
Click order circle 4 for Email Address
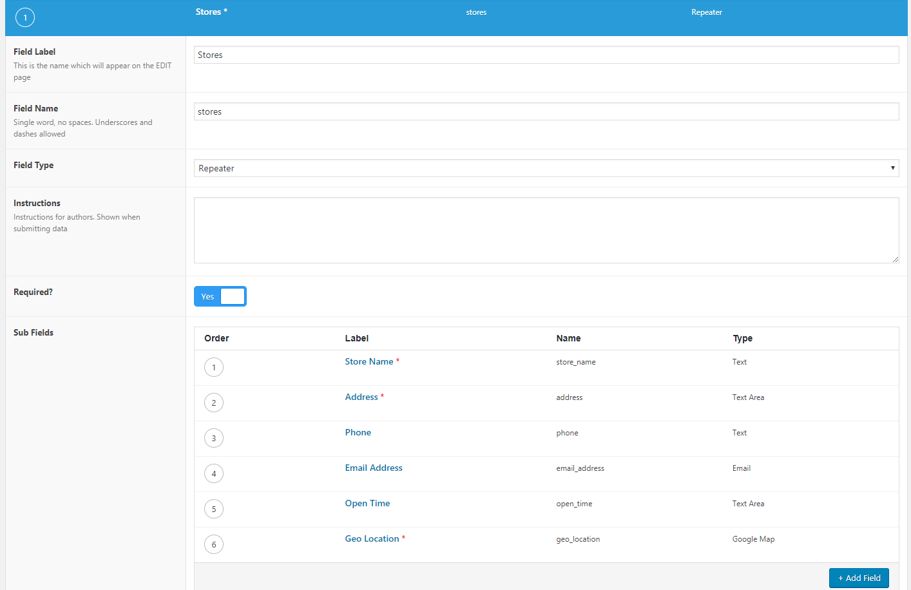(x=214, y=473)
